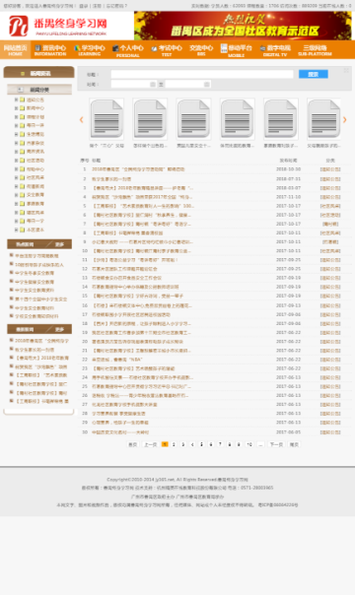Go to page 2 in the pagination
This screenshot has width=355, height=595.
coord(174,444)
